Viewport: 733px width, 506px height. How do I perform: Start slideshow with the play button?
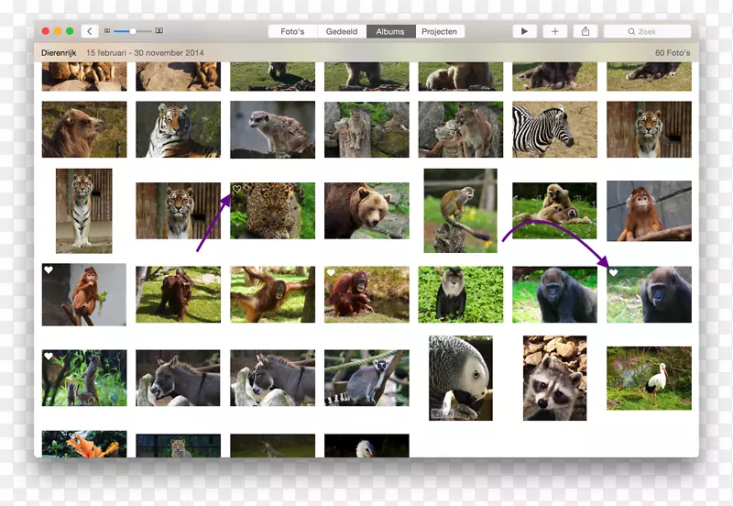tap(524, 31)
